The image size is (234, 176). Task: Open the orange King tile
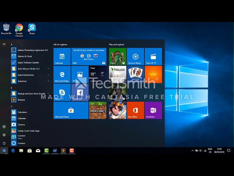[153, 74]
